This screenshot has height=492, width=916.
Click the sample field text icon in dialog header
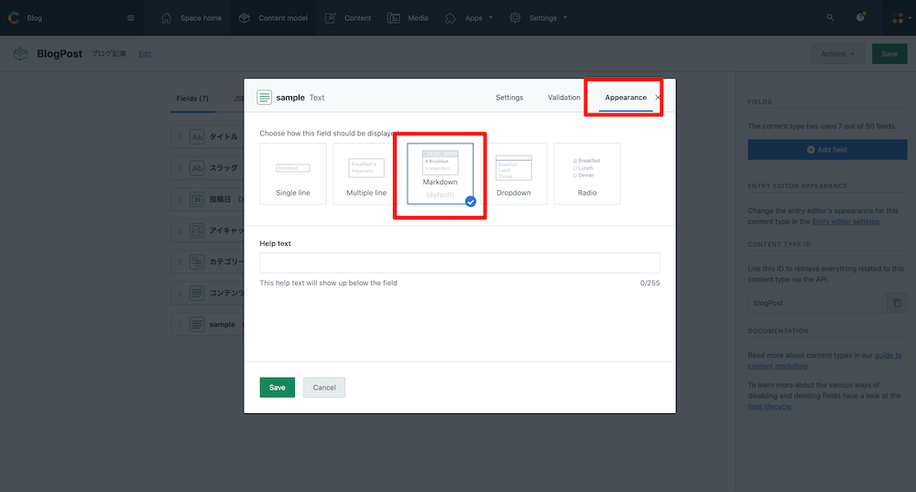[x=264, y=97]
